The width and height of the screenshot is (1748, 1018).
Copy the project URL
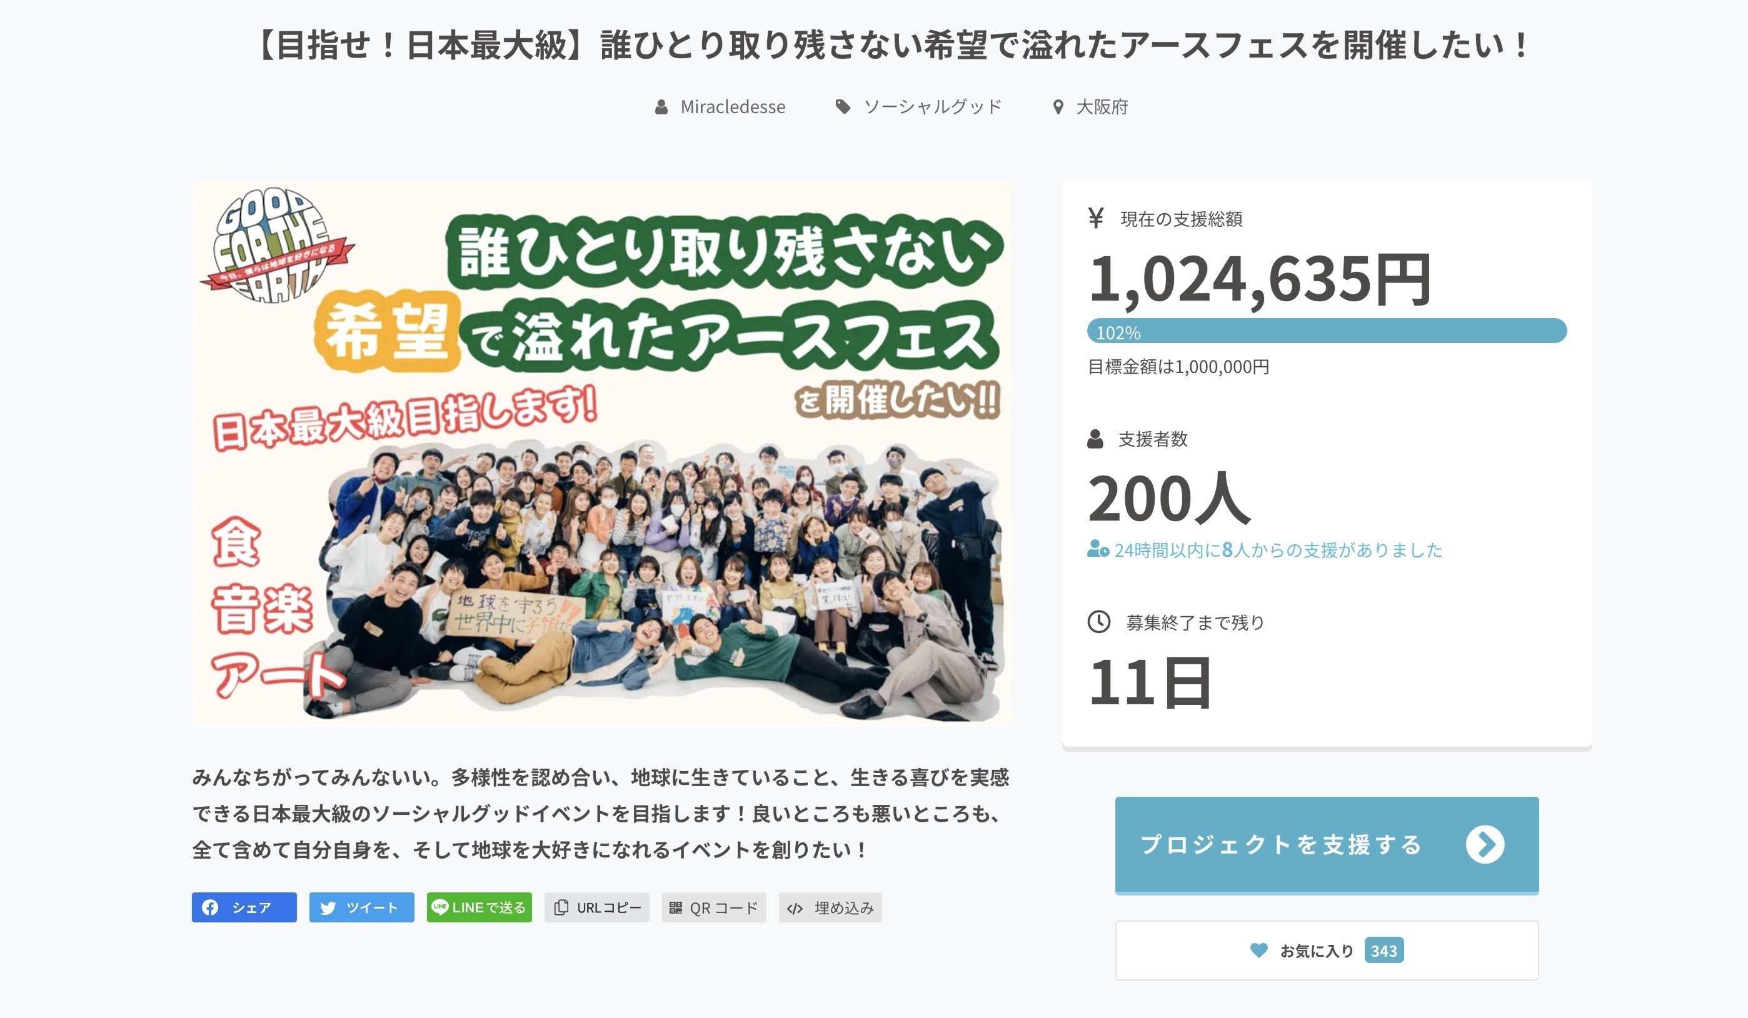(x=596, y=907)
